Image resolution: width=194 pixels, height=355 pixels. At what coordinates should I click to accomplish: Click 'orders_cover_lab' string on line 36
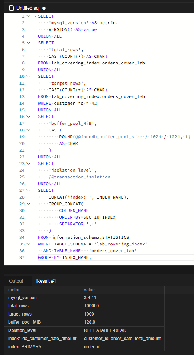(x=113, y=251)
